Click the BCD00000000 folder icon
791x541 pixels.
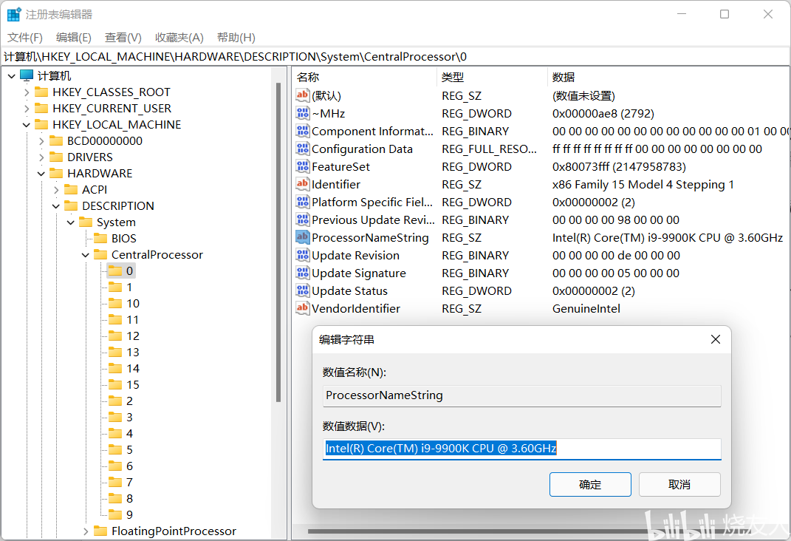coord(56,141)
